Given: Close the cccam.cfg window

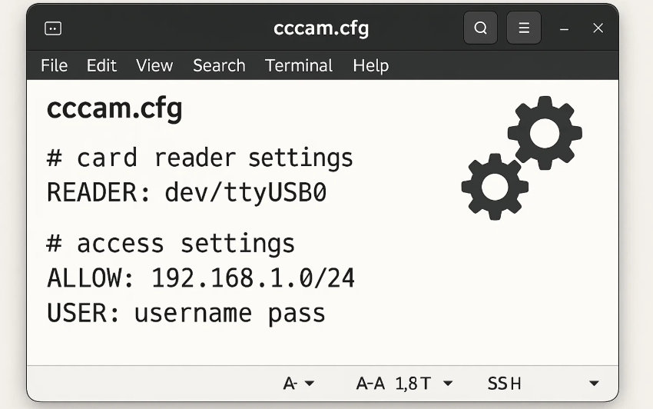Looking at the screenshot, I should [598, 28].
